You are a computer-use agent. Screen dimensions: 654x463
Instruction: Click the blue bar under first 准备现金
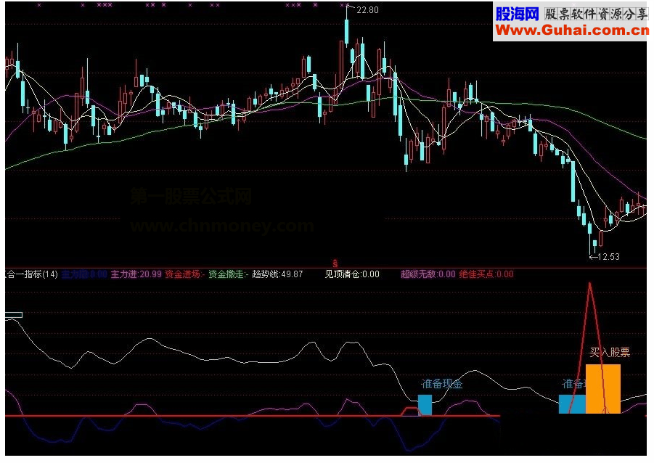(425, 405)
